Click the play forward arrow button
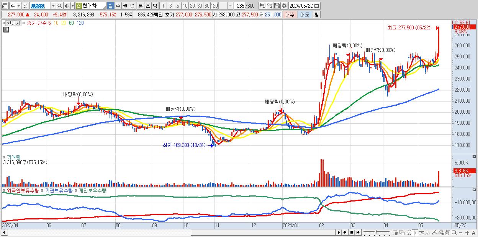478x237 pixels. [x=339, y=232]
